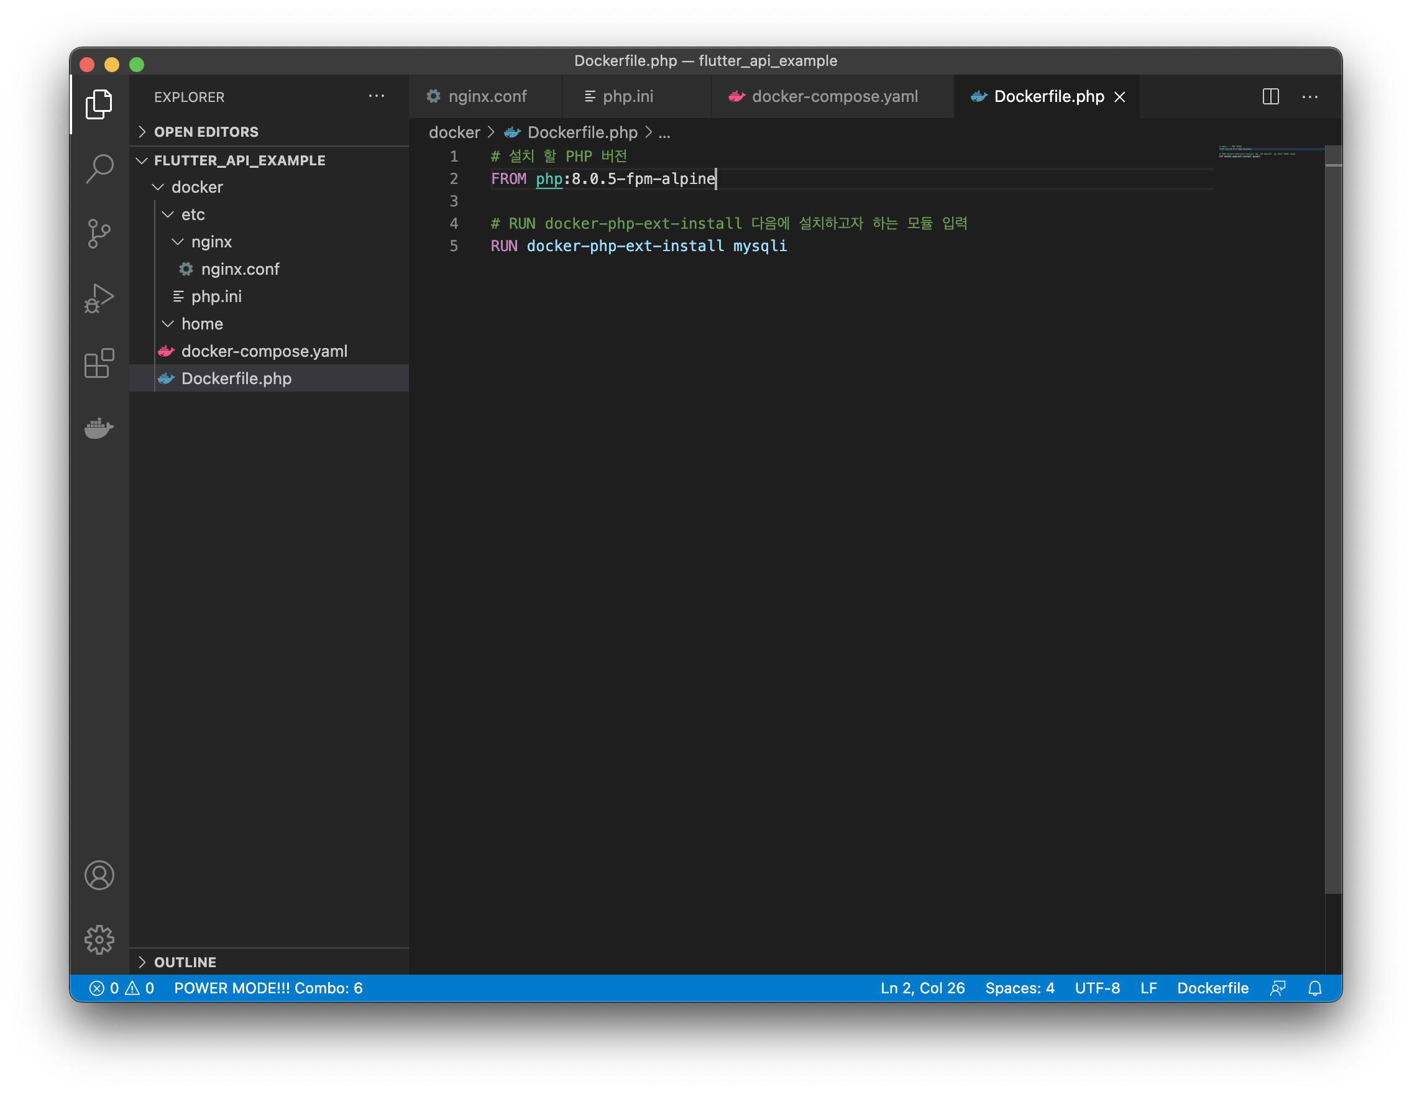
Task: Open notifications bell in status bar
Action: (1314, 988)
